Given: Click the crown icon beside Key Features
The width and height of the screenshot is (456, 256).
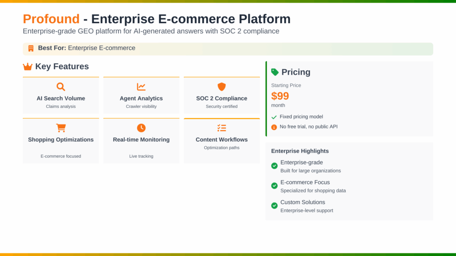Looking at the screenshot, I should pos(28,67).
